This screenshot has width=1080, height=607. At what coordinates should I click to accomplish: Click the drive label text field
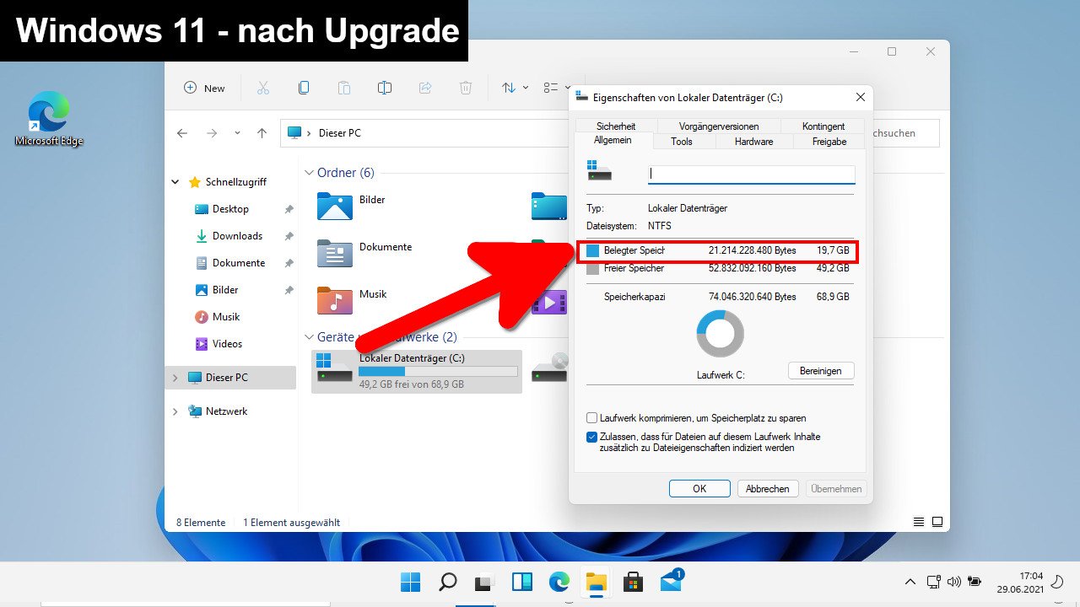751,175
